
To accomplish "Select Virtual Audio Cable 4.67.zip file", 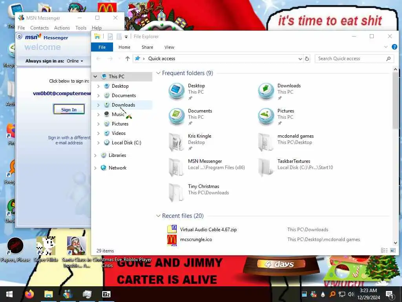I will tap(208, 229).
